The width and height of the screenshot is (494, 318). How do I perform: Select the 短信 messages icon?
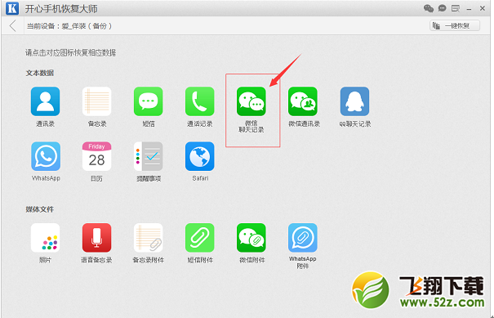pyautogui.click(x=148, y=101)
